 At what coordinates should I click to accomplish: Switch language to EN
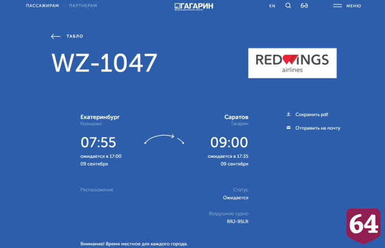(x=272, y=6)
